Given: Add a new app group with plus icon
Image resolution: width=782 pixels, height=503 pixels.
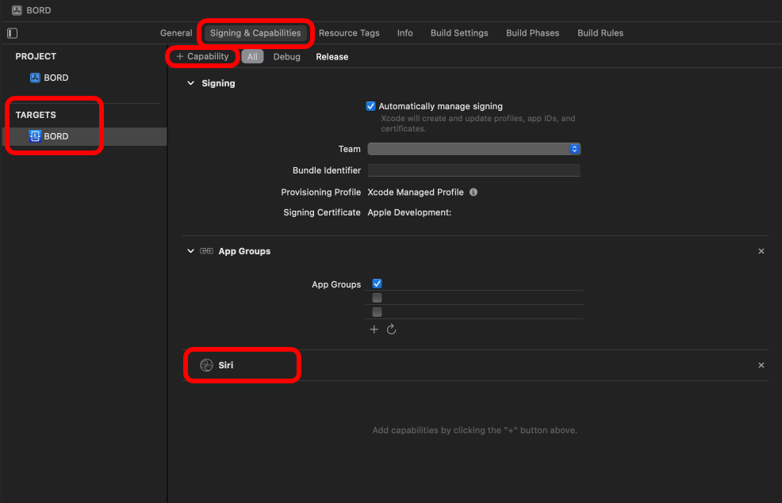Looking at the screenshot, I should pos(374,330).
